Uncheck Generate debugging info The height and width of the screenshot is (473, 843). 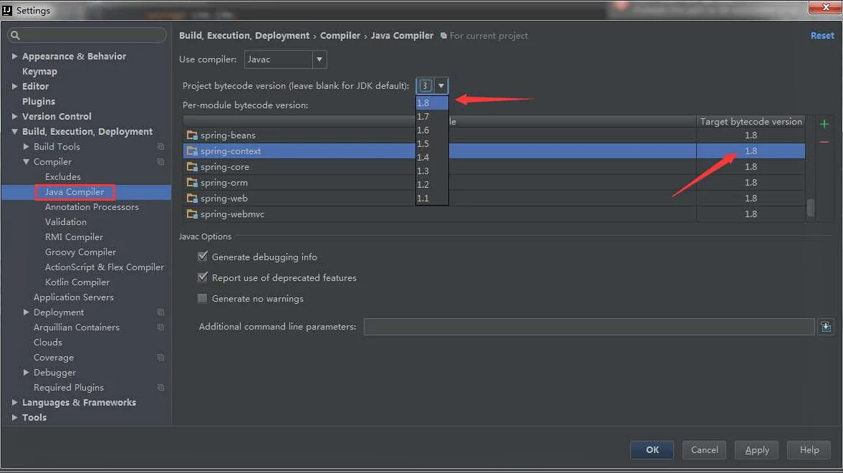point(202,257)
